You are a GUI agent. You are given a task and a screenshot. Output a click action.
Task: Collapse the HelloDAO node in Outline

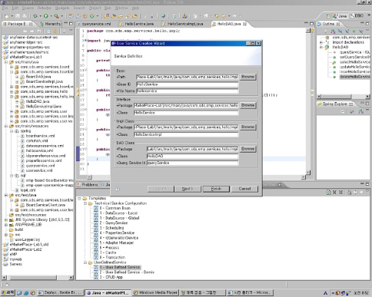pos(321,47)
